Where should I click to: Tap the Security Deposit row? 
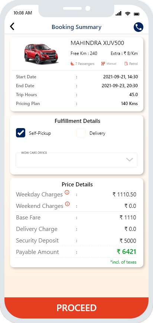tap(76, 241)
